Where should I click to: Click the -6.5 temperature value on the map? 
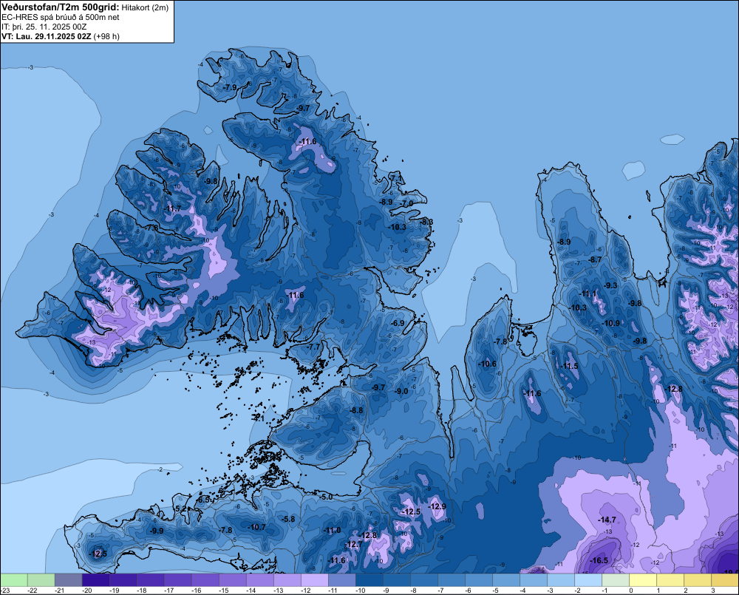[x=203, y=500]
